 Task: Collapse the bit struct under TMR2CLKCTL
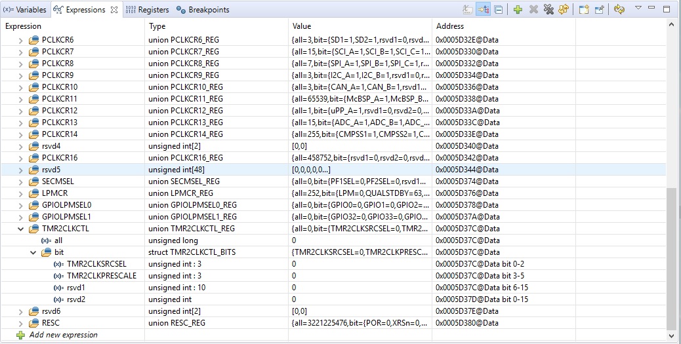click(33, 252)
